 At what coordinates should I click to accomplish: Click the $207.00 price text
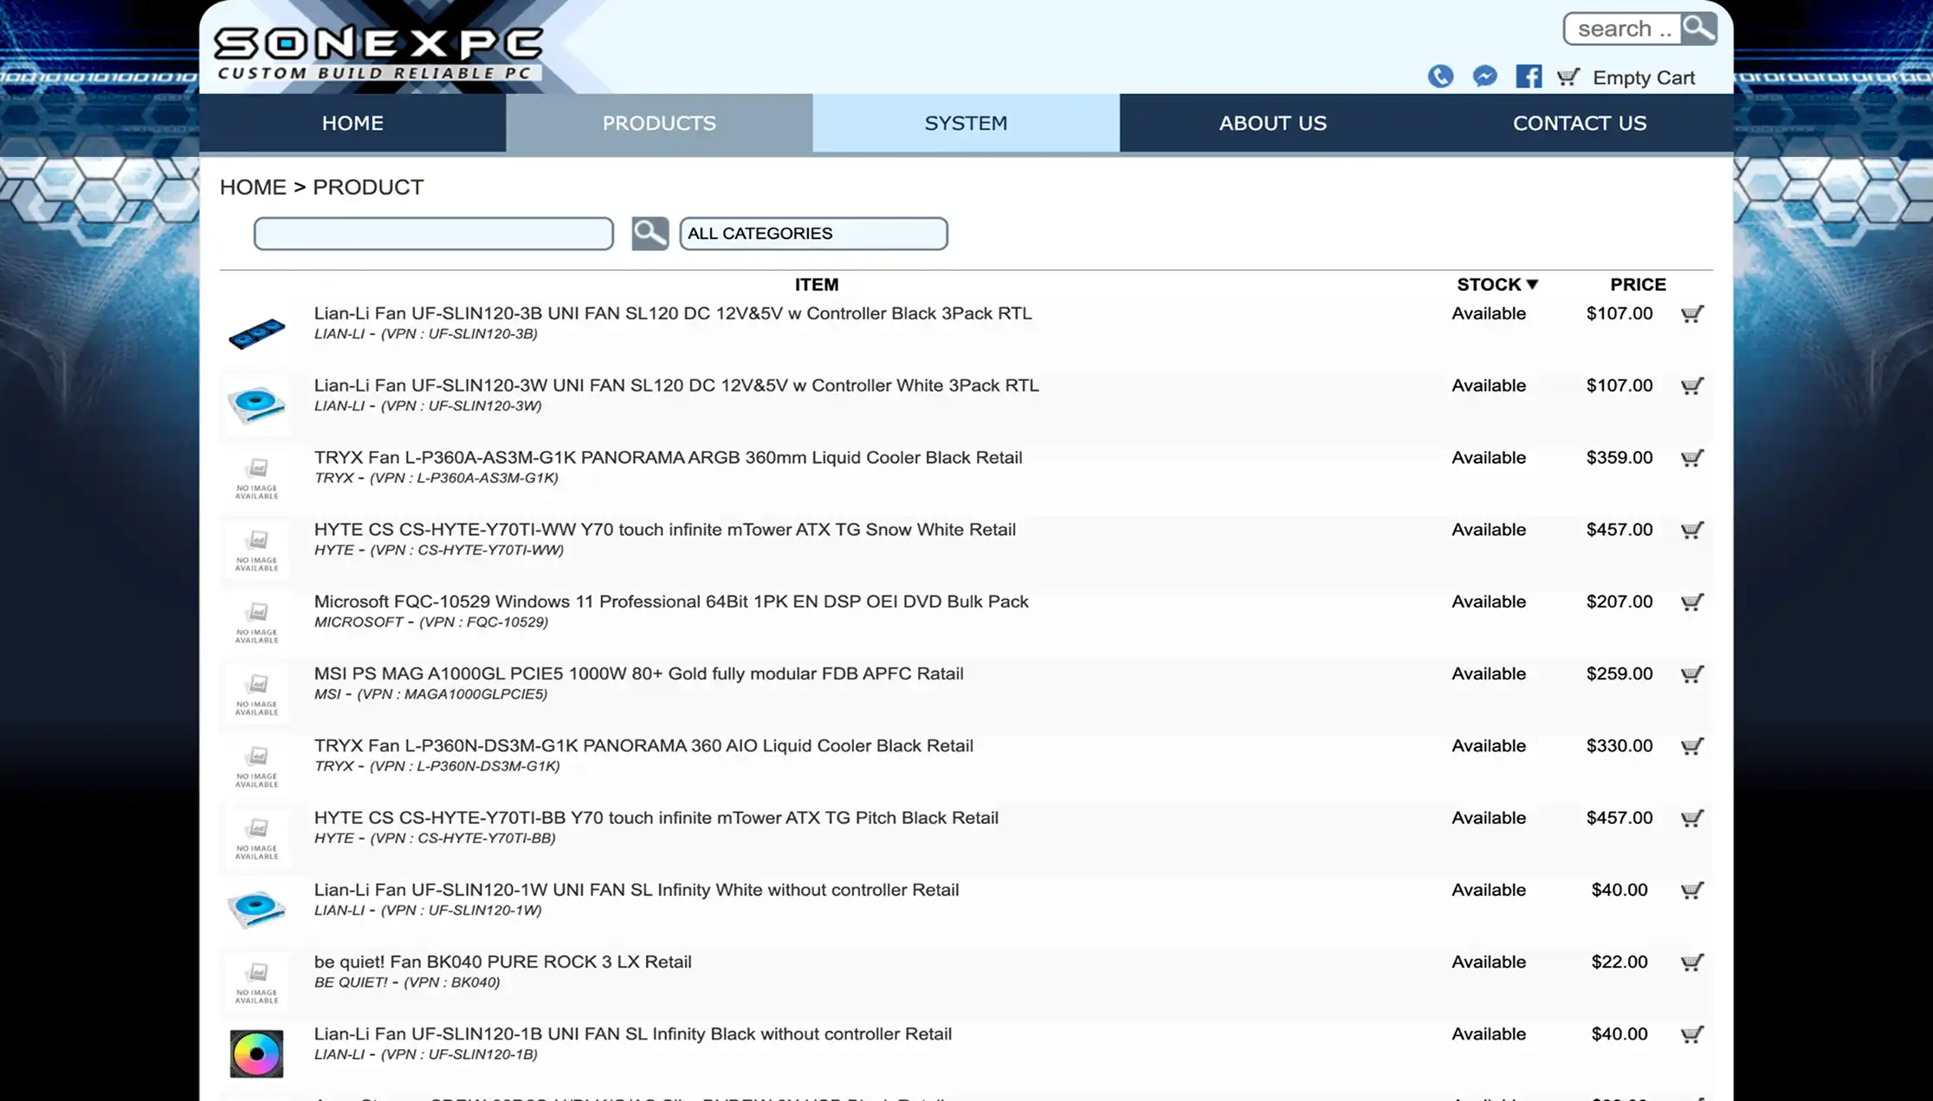pos(1619,601)
